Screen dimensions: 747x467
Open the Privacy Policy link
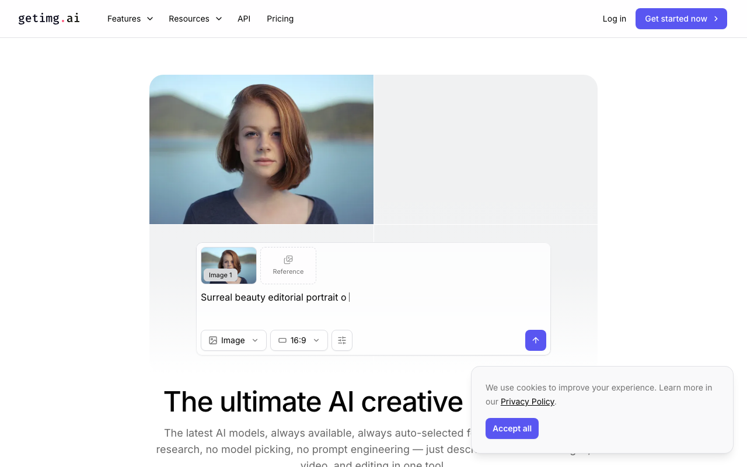point(527,402)
